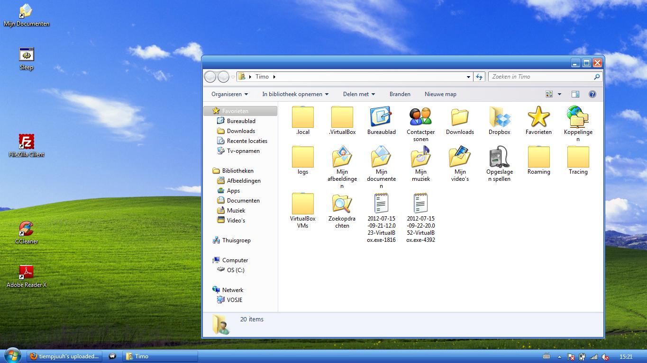This screenshot has width=647, height=363.
Task: Select the Zoekopdrachten folder
Action: [342, 211]
